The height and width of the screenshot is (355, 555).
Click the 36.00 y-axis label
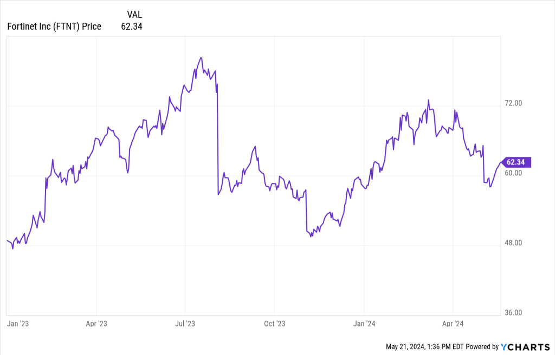(x=514, y=313)
